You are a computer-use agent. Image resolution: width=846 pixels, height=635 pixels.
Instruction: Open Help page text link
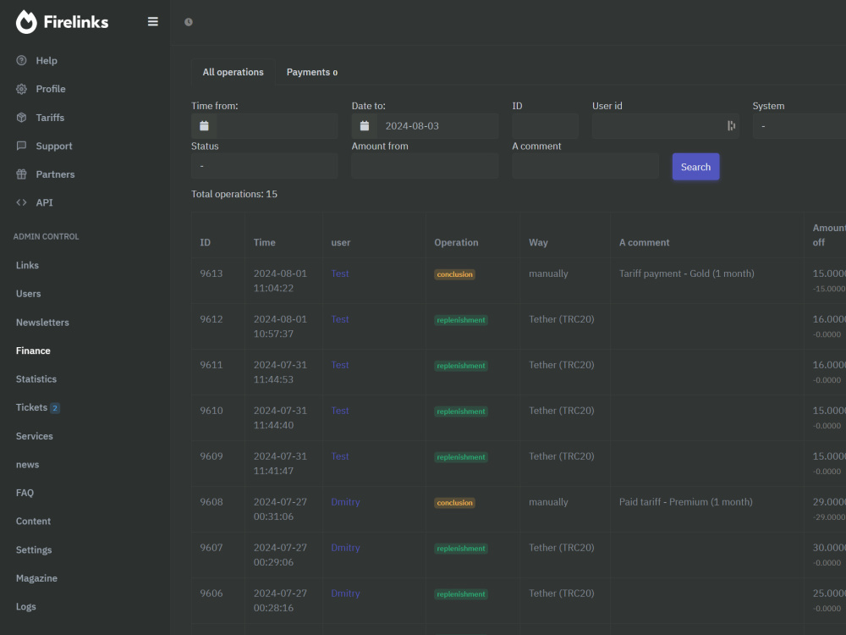(47, 60)
